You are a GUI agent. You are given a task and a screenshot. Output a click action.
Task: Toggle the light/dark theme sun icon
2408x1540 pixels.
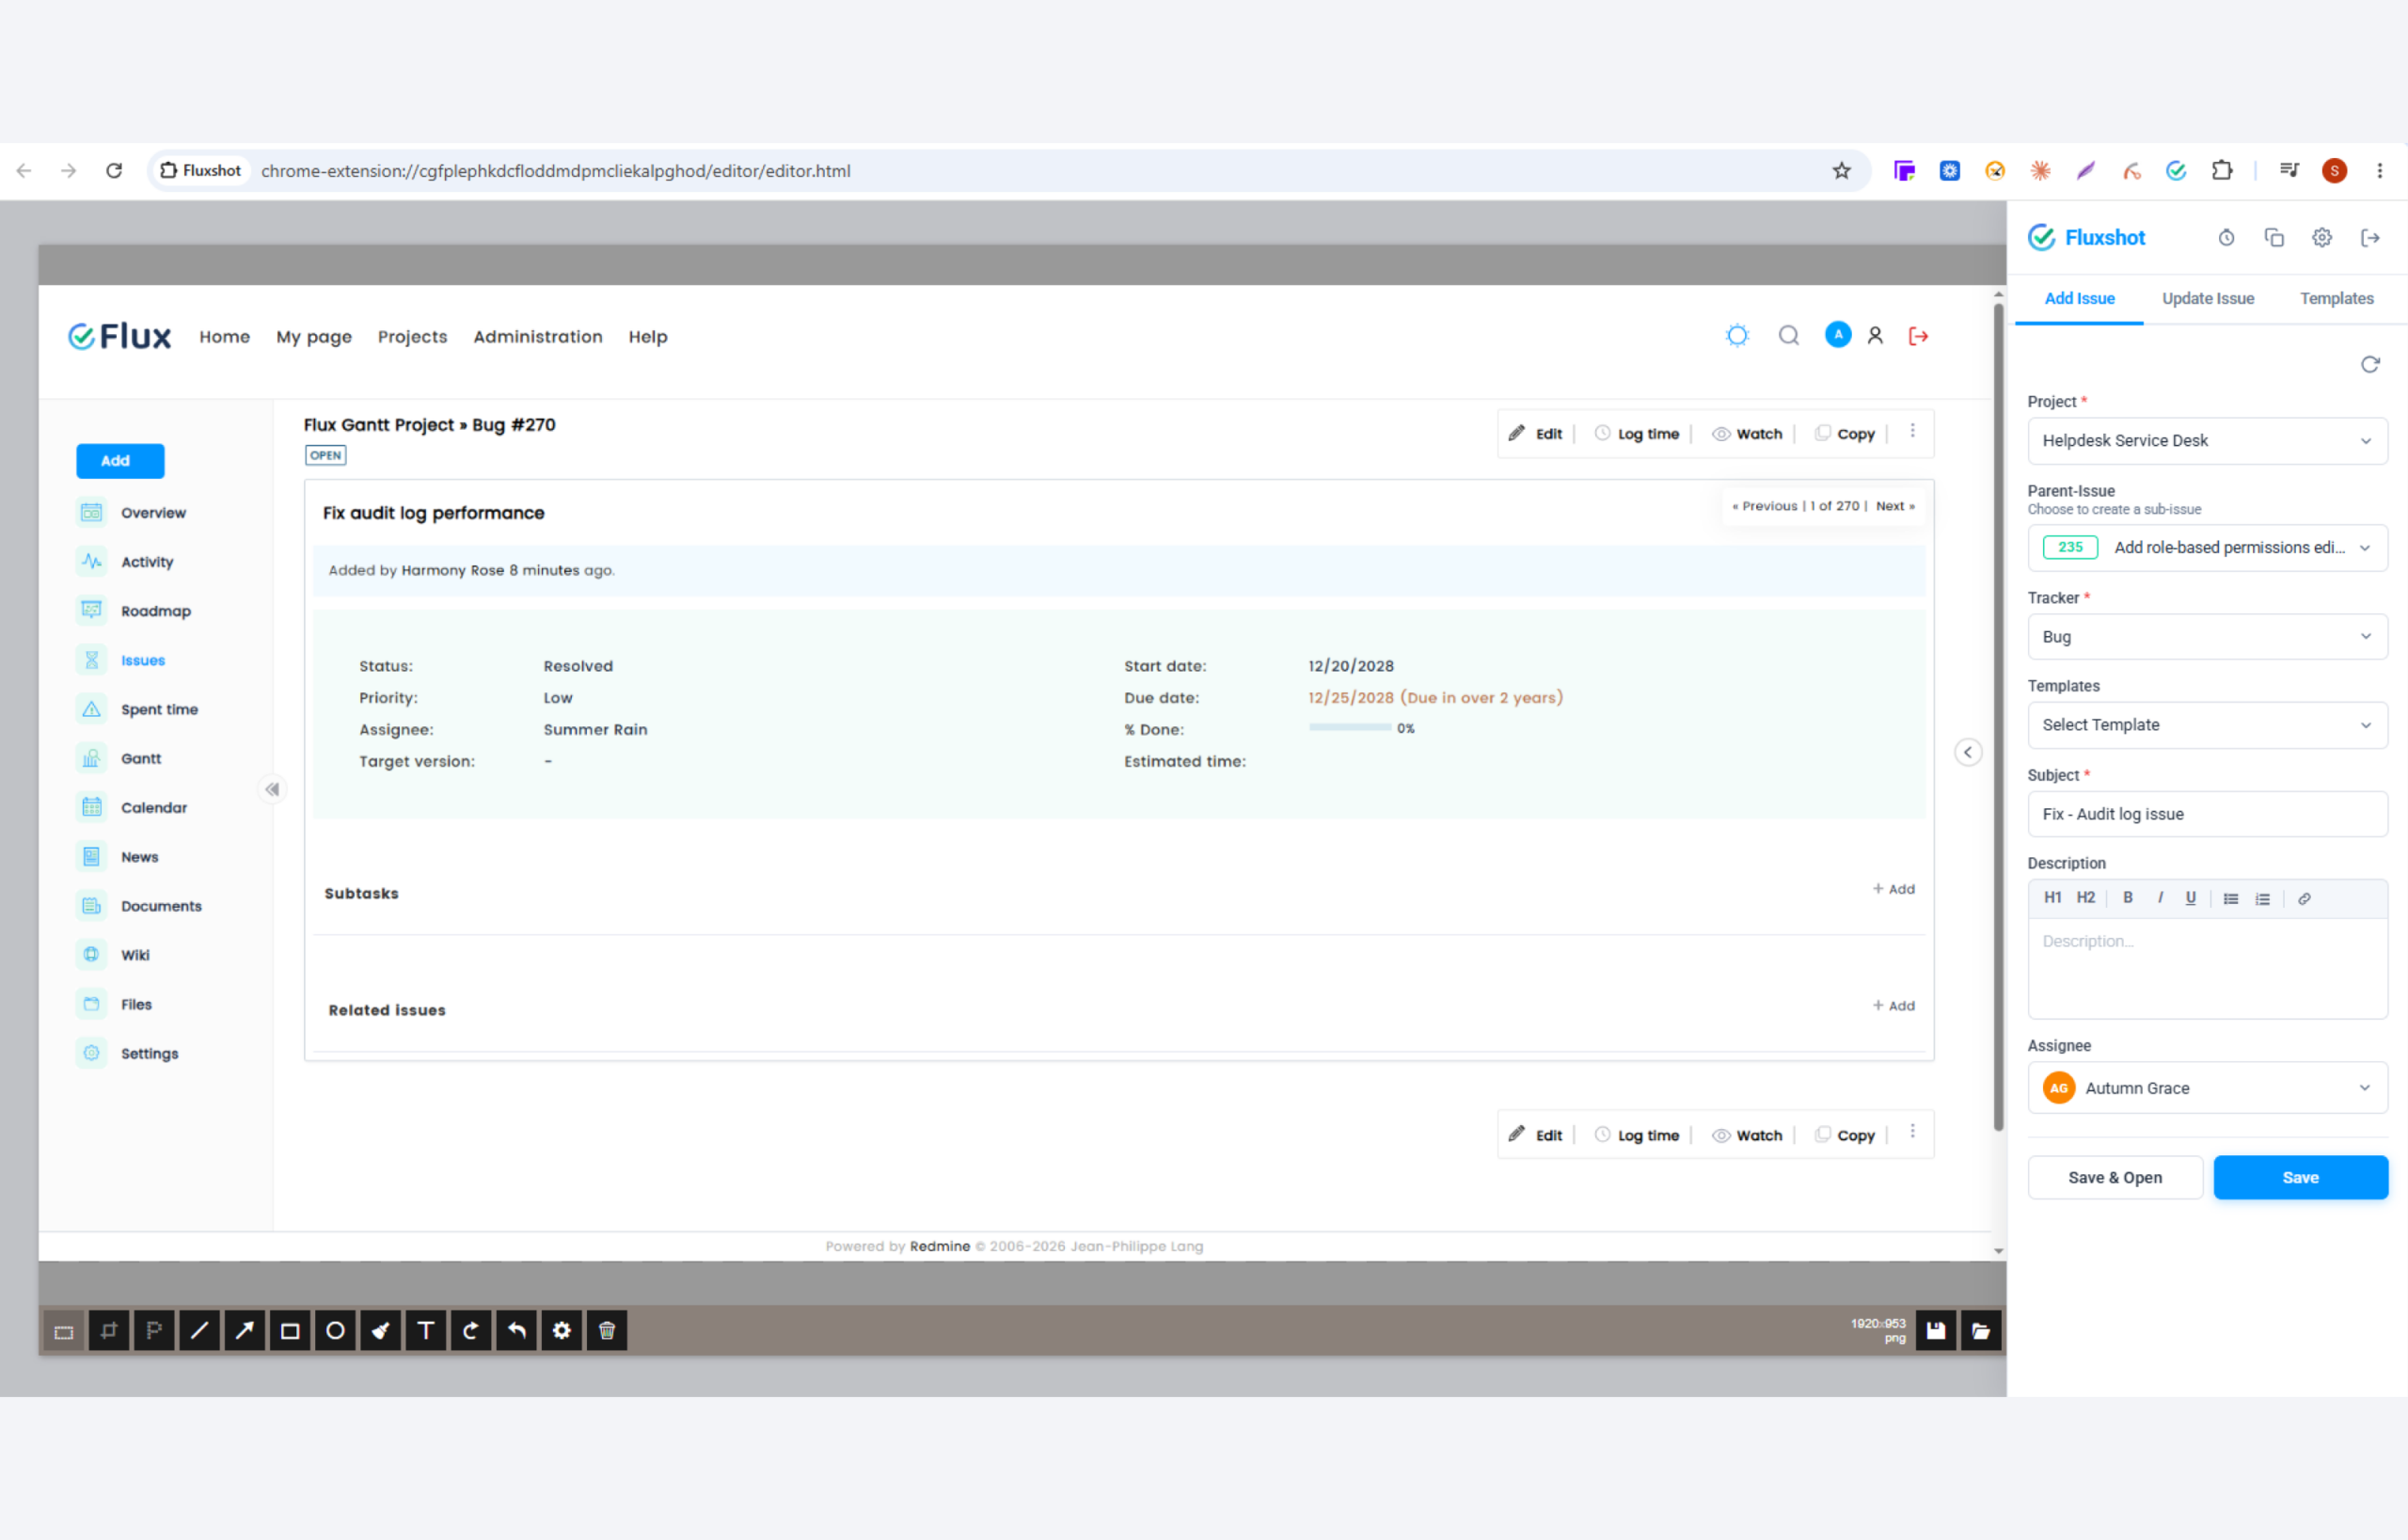1737,336
